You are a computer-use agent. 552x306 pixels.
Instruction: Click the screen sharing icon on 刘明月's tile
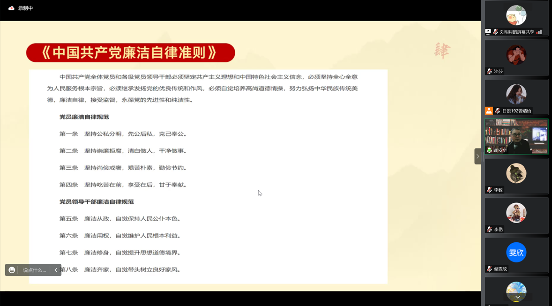(x=488, y=32)
